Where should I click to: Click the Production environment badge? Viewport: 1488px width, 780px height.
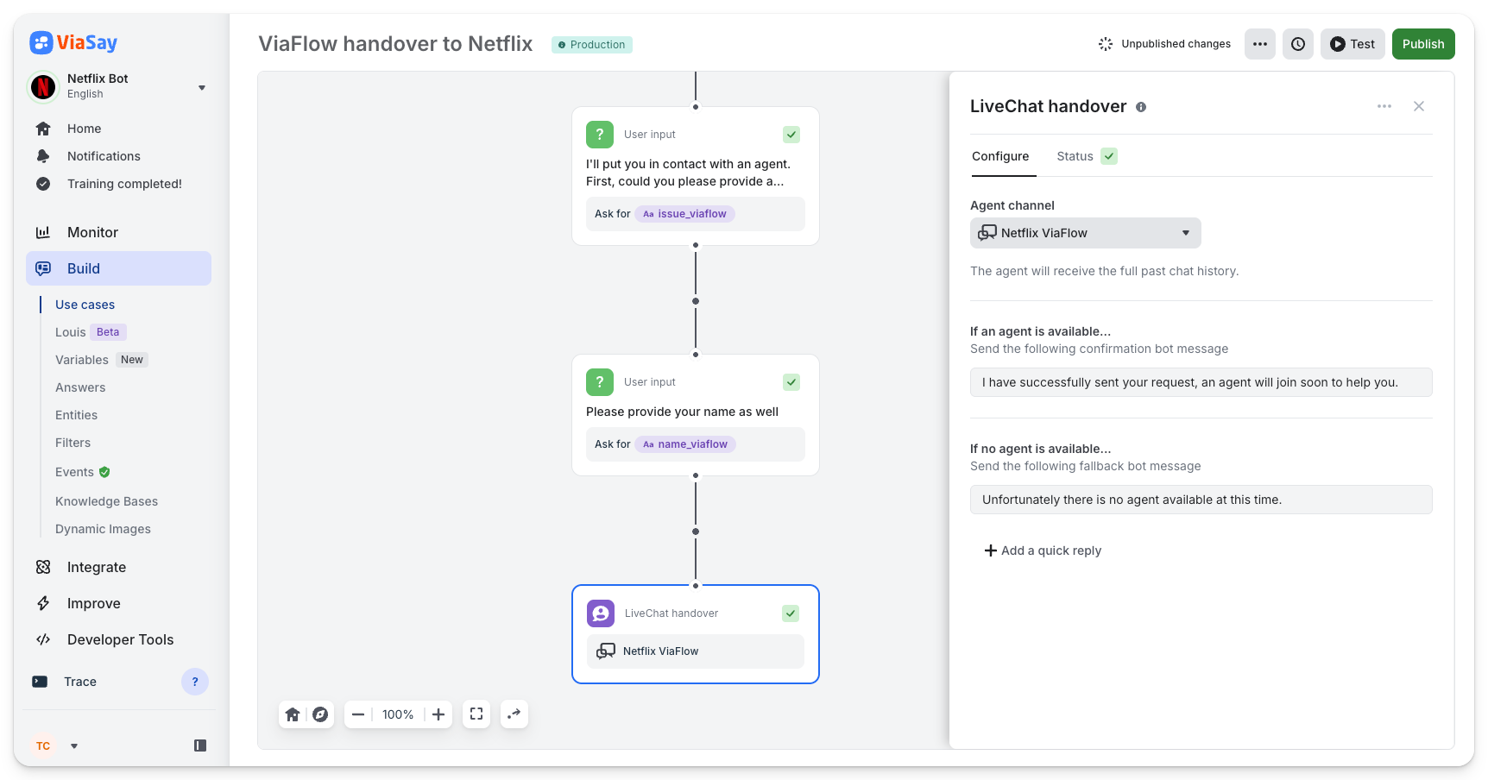pos(592,45)
